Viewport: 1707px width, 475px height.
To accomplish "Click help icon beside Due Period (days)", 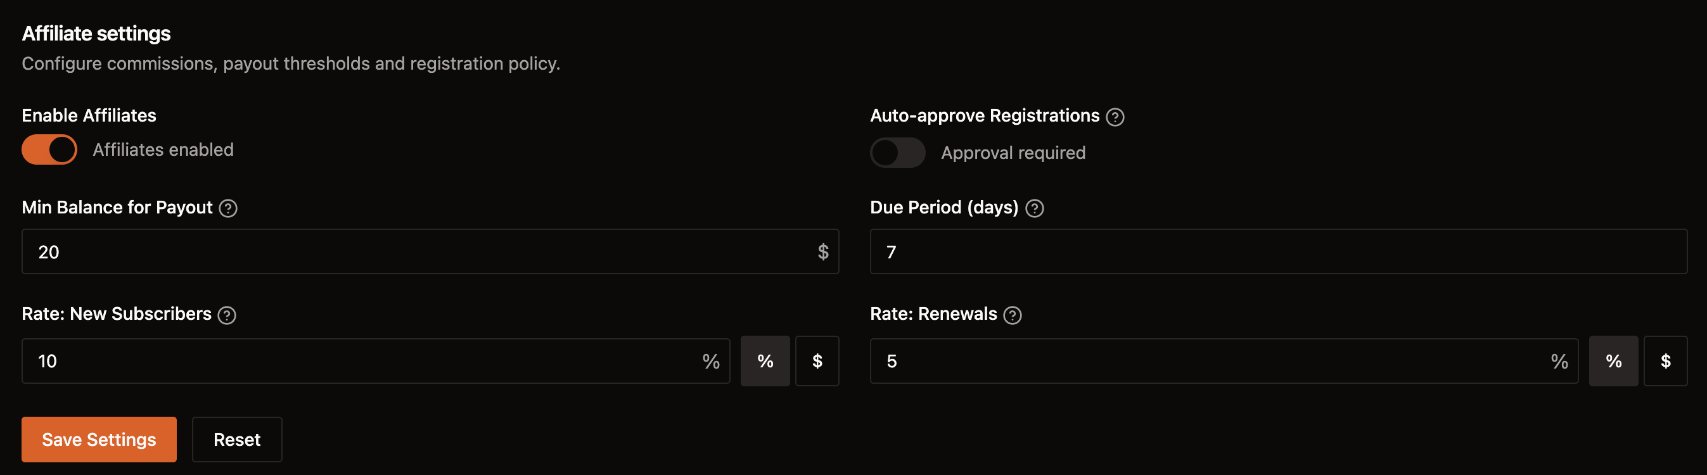I will (1035, 208).
